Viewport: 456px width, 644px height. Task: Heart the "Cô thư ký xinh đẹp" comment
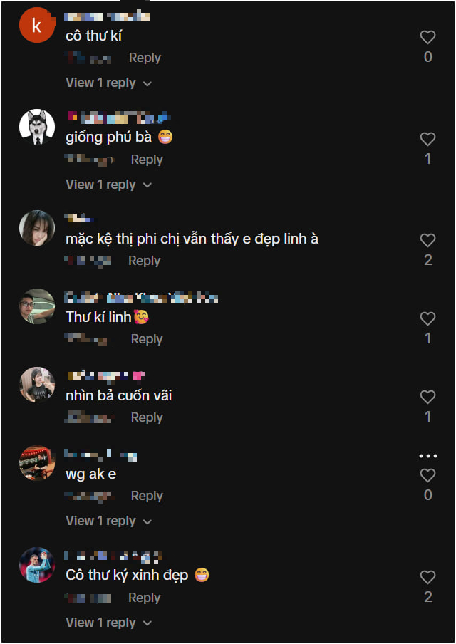(427, 578)
